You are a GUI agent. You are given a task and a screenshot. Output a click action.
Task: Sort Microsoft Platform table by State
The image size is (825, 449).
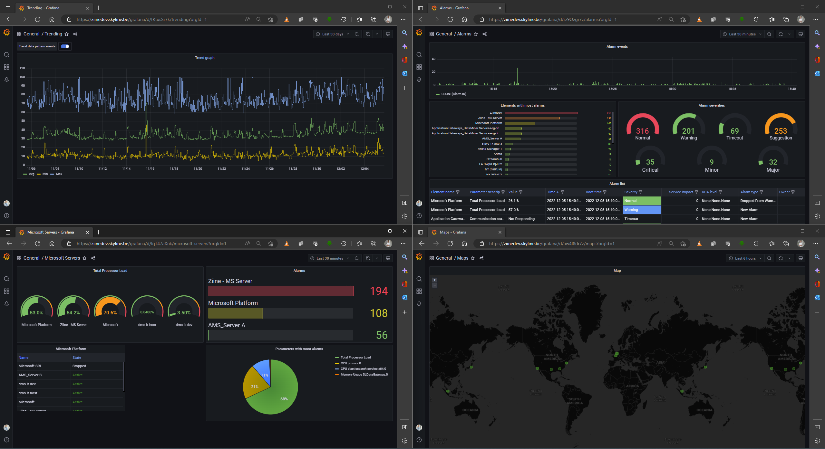[x=77, y=358]
